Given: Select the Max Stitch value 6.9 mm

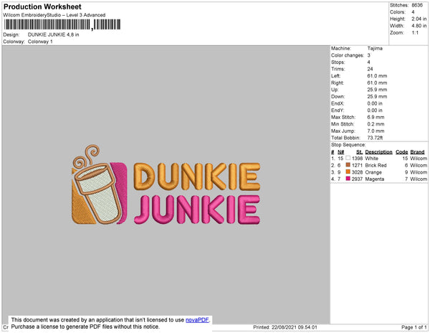Looking at the screenshot, I should click(376, 117).
